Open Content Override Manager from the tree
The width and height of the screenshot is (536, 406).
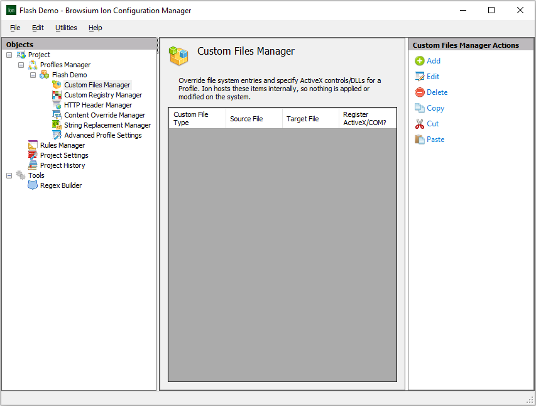(x=104, y=115)
